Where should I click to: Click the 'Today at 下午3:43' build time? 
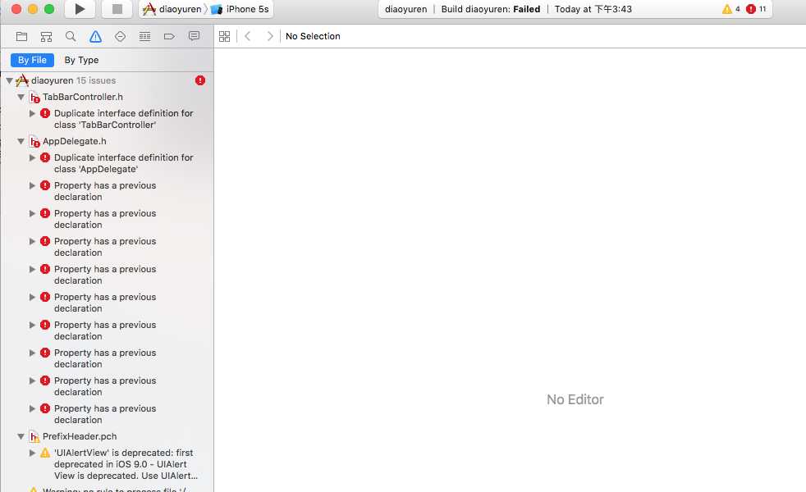[593, 9]
